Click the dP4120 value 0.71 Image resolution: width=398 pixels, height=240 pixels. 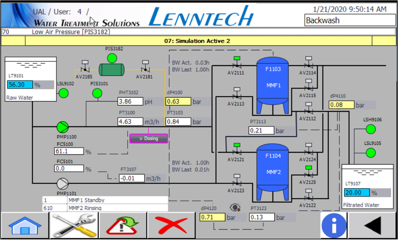click(x=212, y=218)
